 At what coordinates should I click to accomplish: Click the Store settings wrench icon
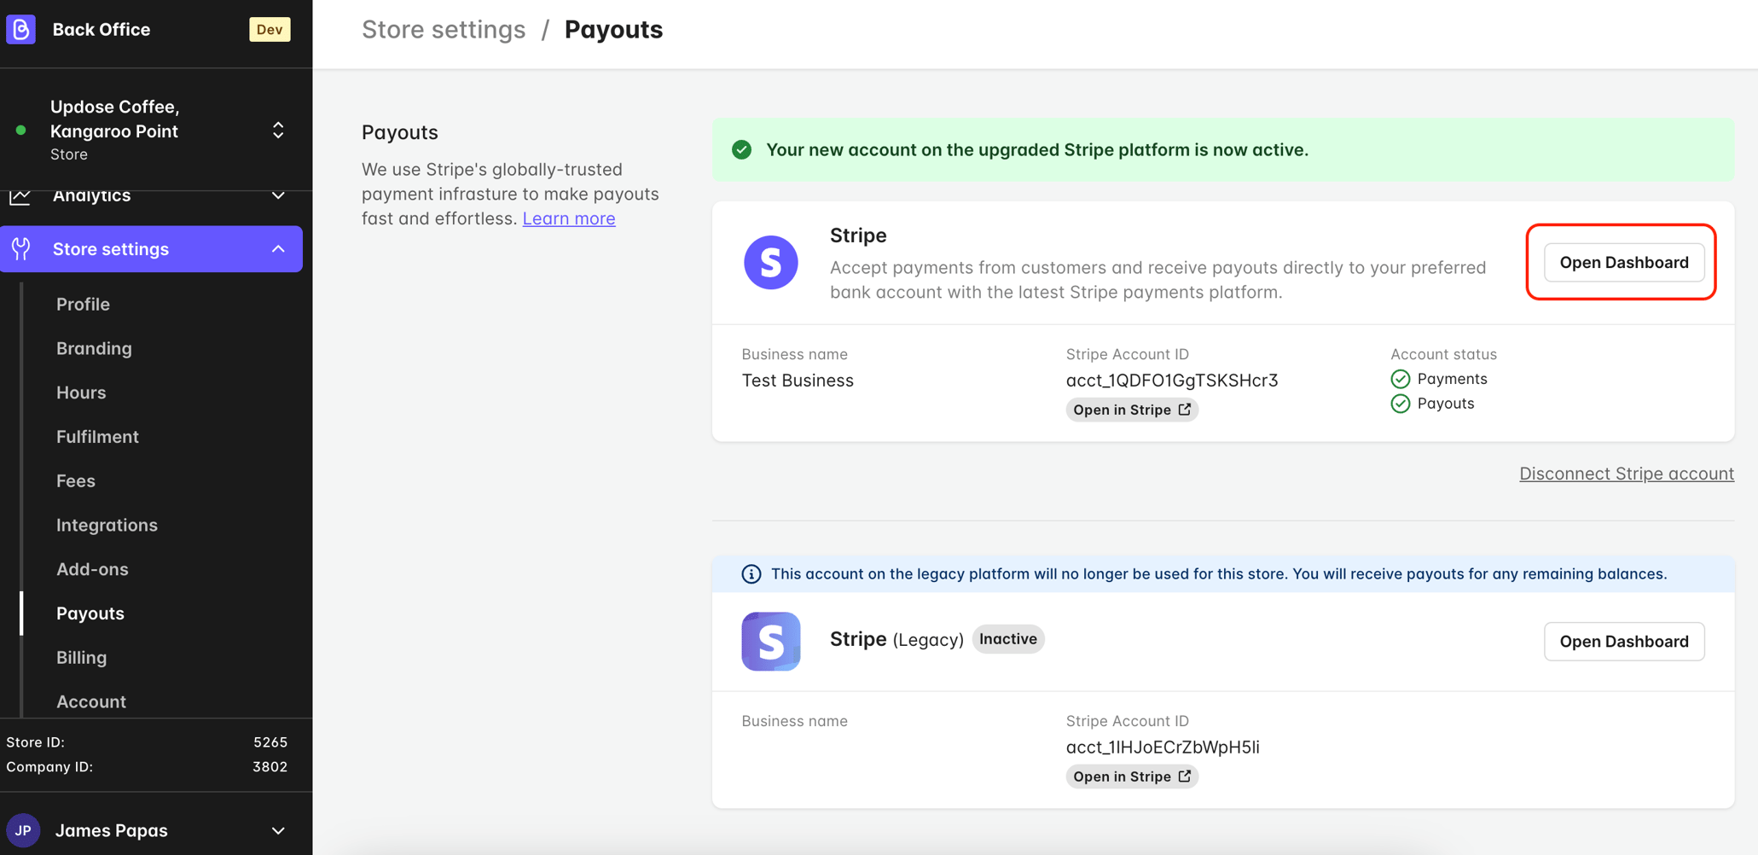pyautogui.click(x=22, y=248)
